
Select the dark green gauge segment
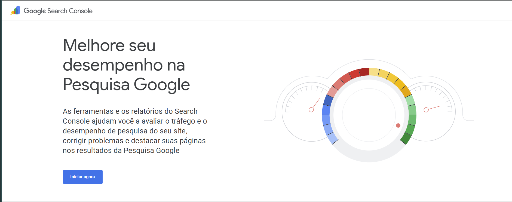[x=406, y=138]
